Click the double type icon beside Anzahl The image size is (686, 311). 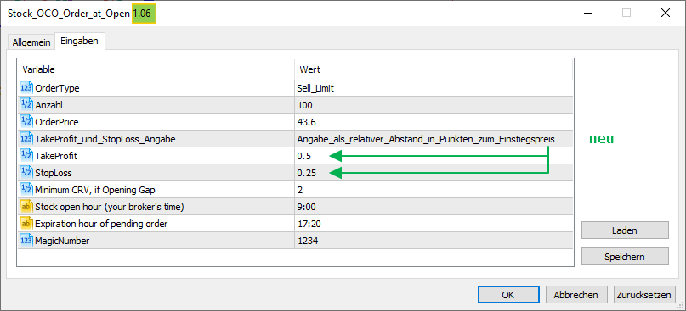tap(26, 105)
